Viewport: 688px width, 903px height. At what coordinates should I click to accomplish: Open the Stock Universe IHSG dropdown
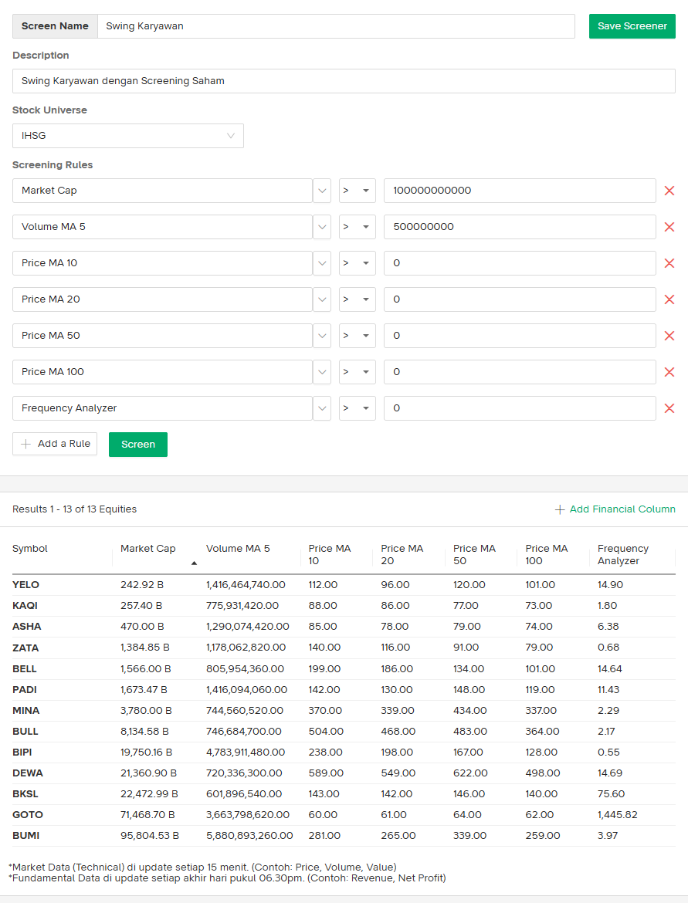tap(128, 136)
